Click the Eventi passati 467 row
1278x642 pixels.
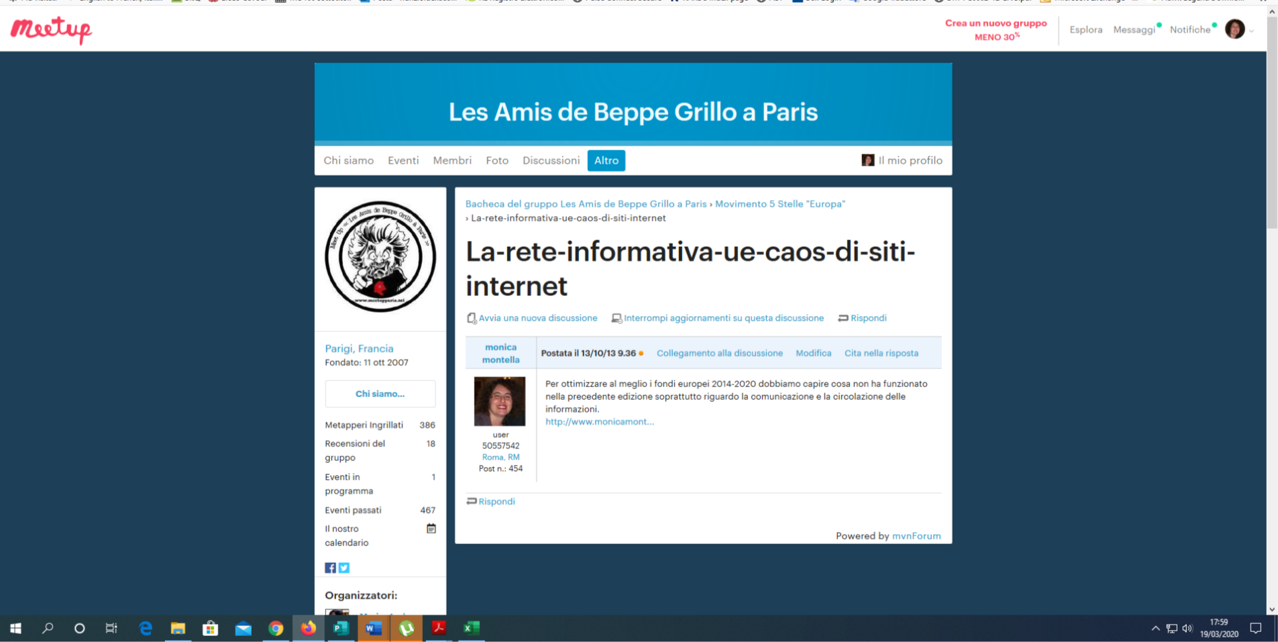click(x=380, y=510)
